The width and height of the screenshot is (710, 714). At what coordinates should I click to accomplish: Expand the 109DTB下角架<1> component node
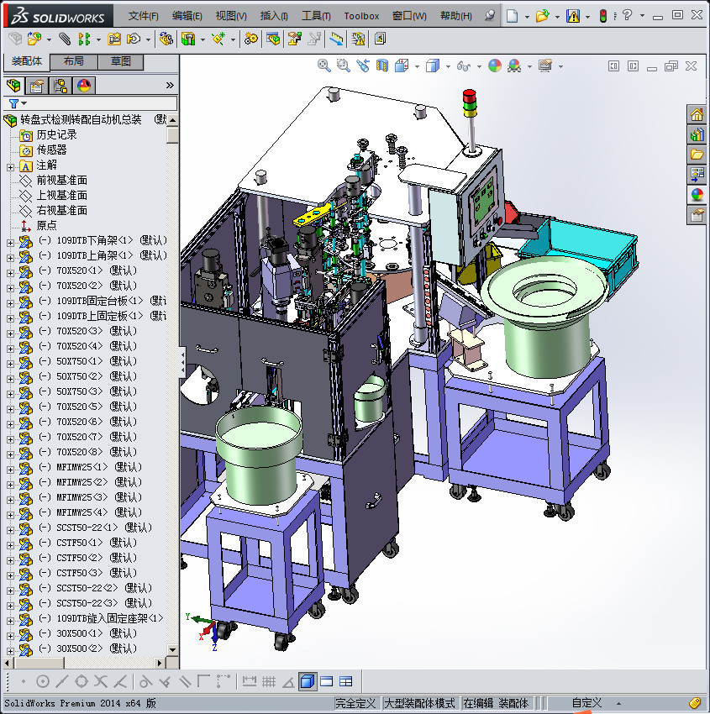click(10, 241)
